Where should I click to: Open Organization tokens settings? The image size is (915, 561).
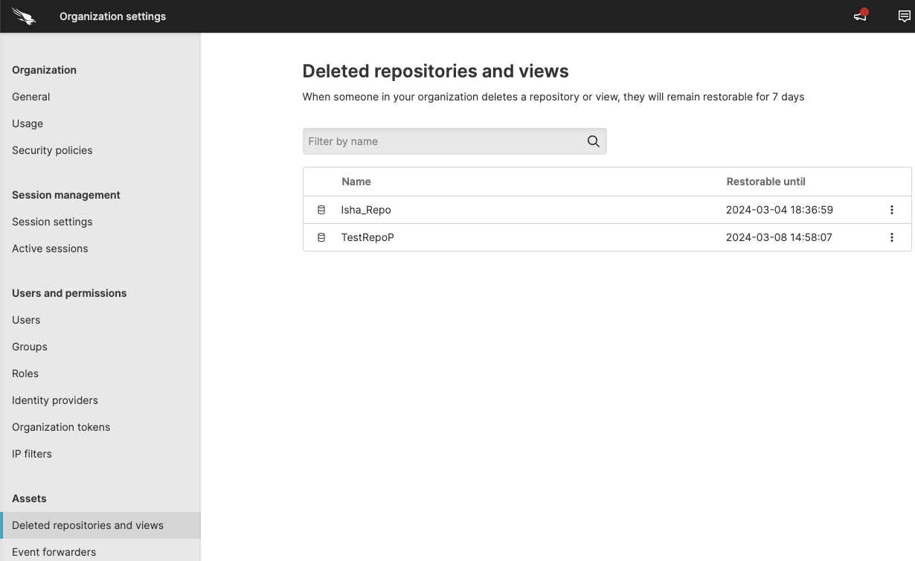point(61,427)
